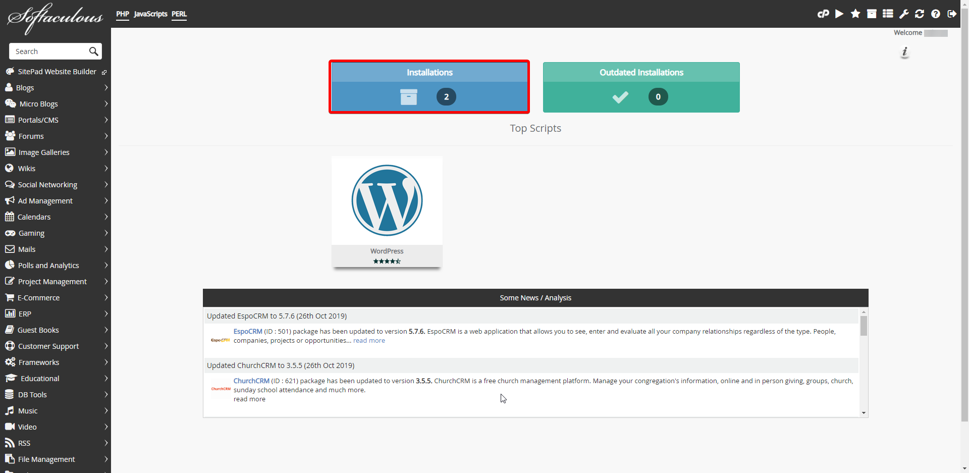Click the Forums people icon in sidebar
Screen dimensions: 969x473
10,136
